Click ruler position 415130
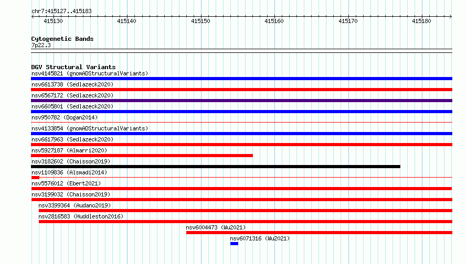 click(54, 21)
